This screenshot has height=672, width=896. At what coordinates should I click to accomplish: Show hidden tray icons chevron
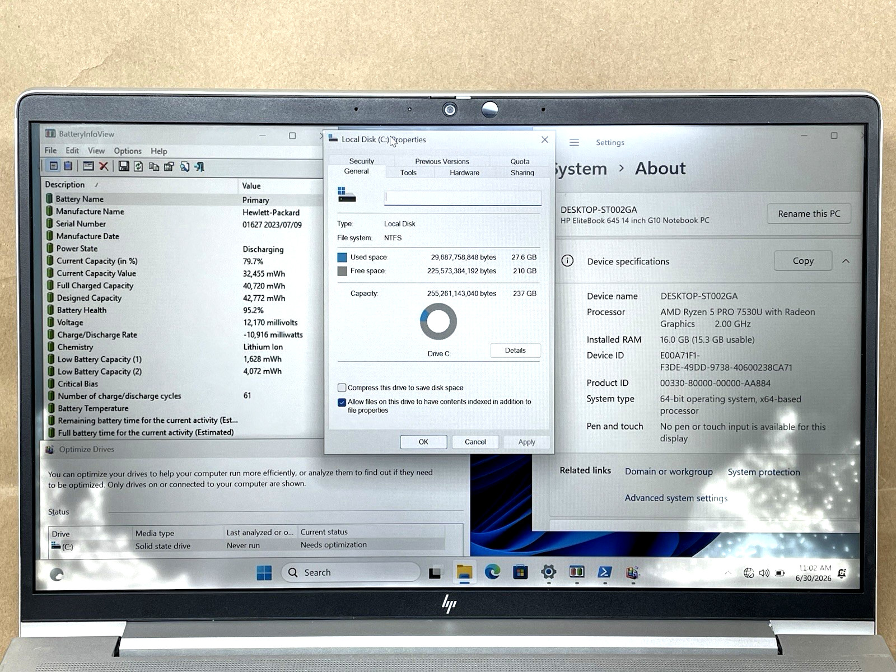point(728,573)
